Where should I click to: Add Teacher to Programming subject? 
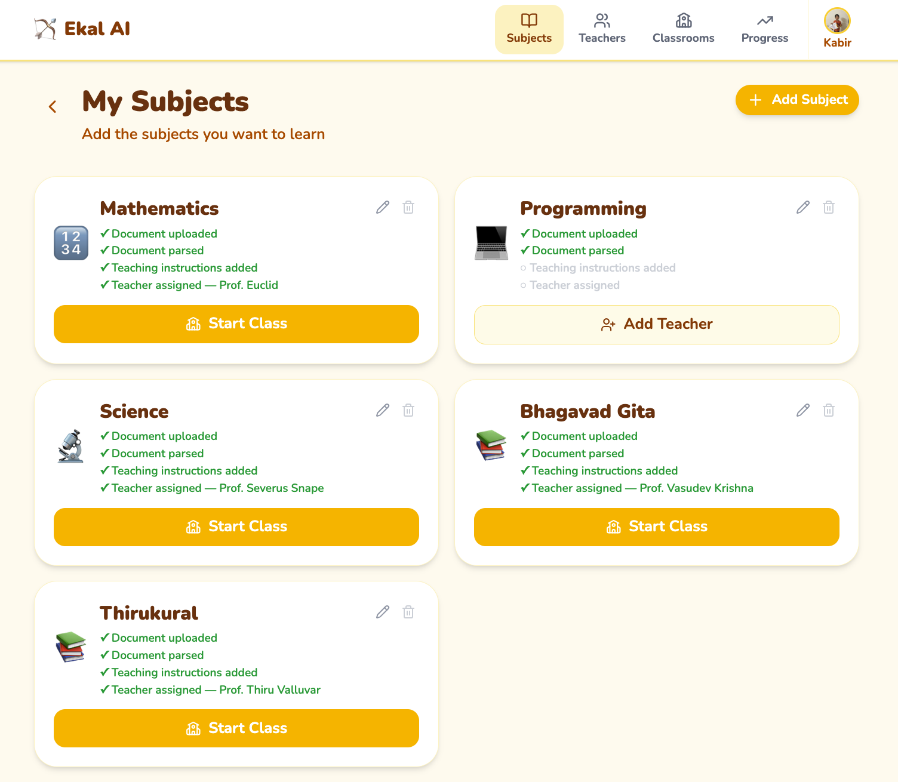click(x=656, y=325)
